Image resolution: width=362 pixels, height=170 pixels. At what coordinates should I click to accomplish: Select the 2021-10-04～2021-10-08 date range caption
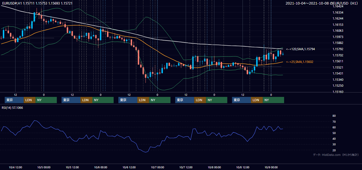pos(322,3)
